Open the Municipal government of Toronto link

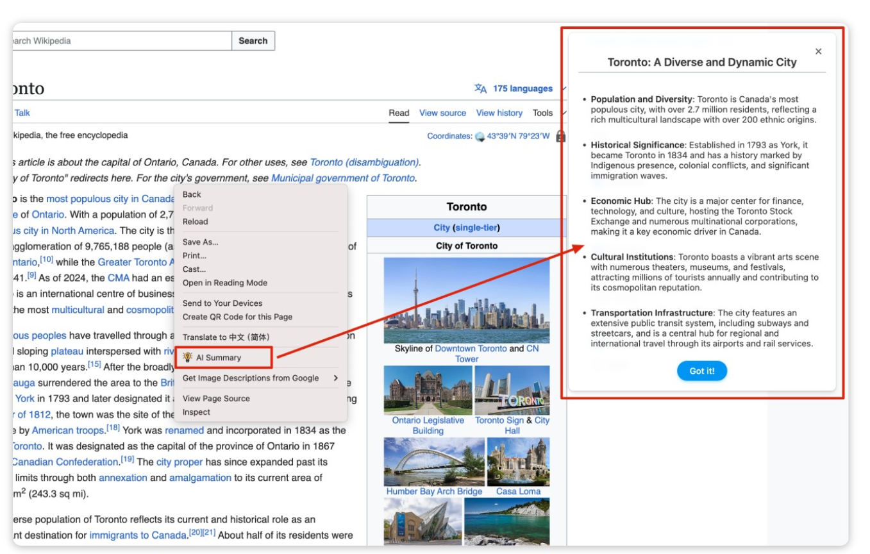342,178
